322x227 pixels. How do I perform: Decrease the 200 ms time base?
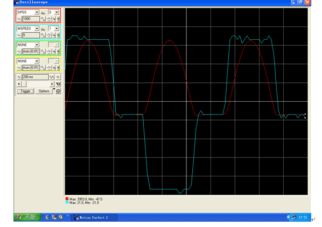(19, 77)
